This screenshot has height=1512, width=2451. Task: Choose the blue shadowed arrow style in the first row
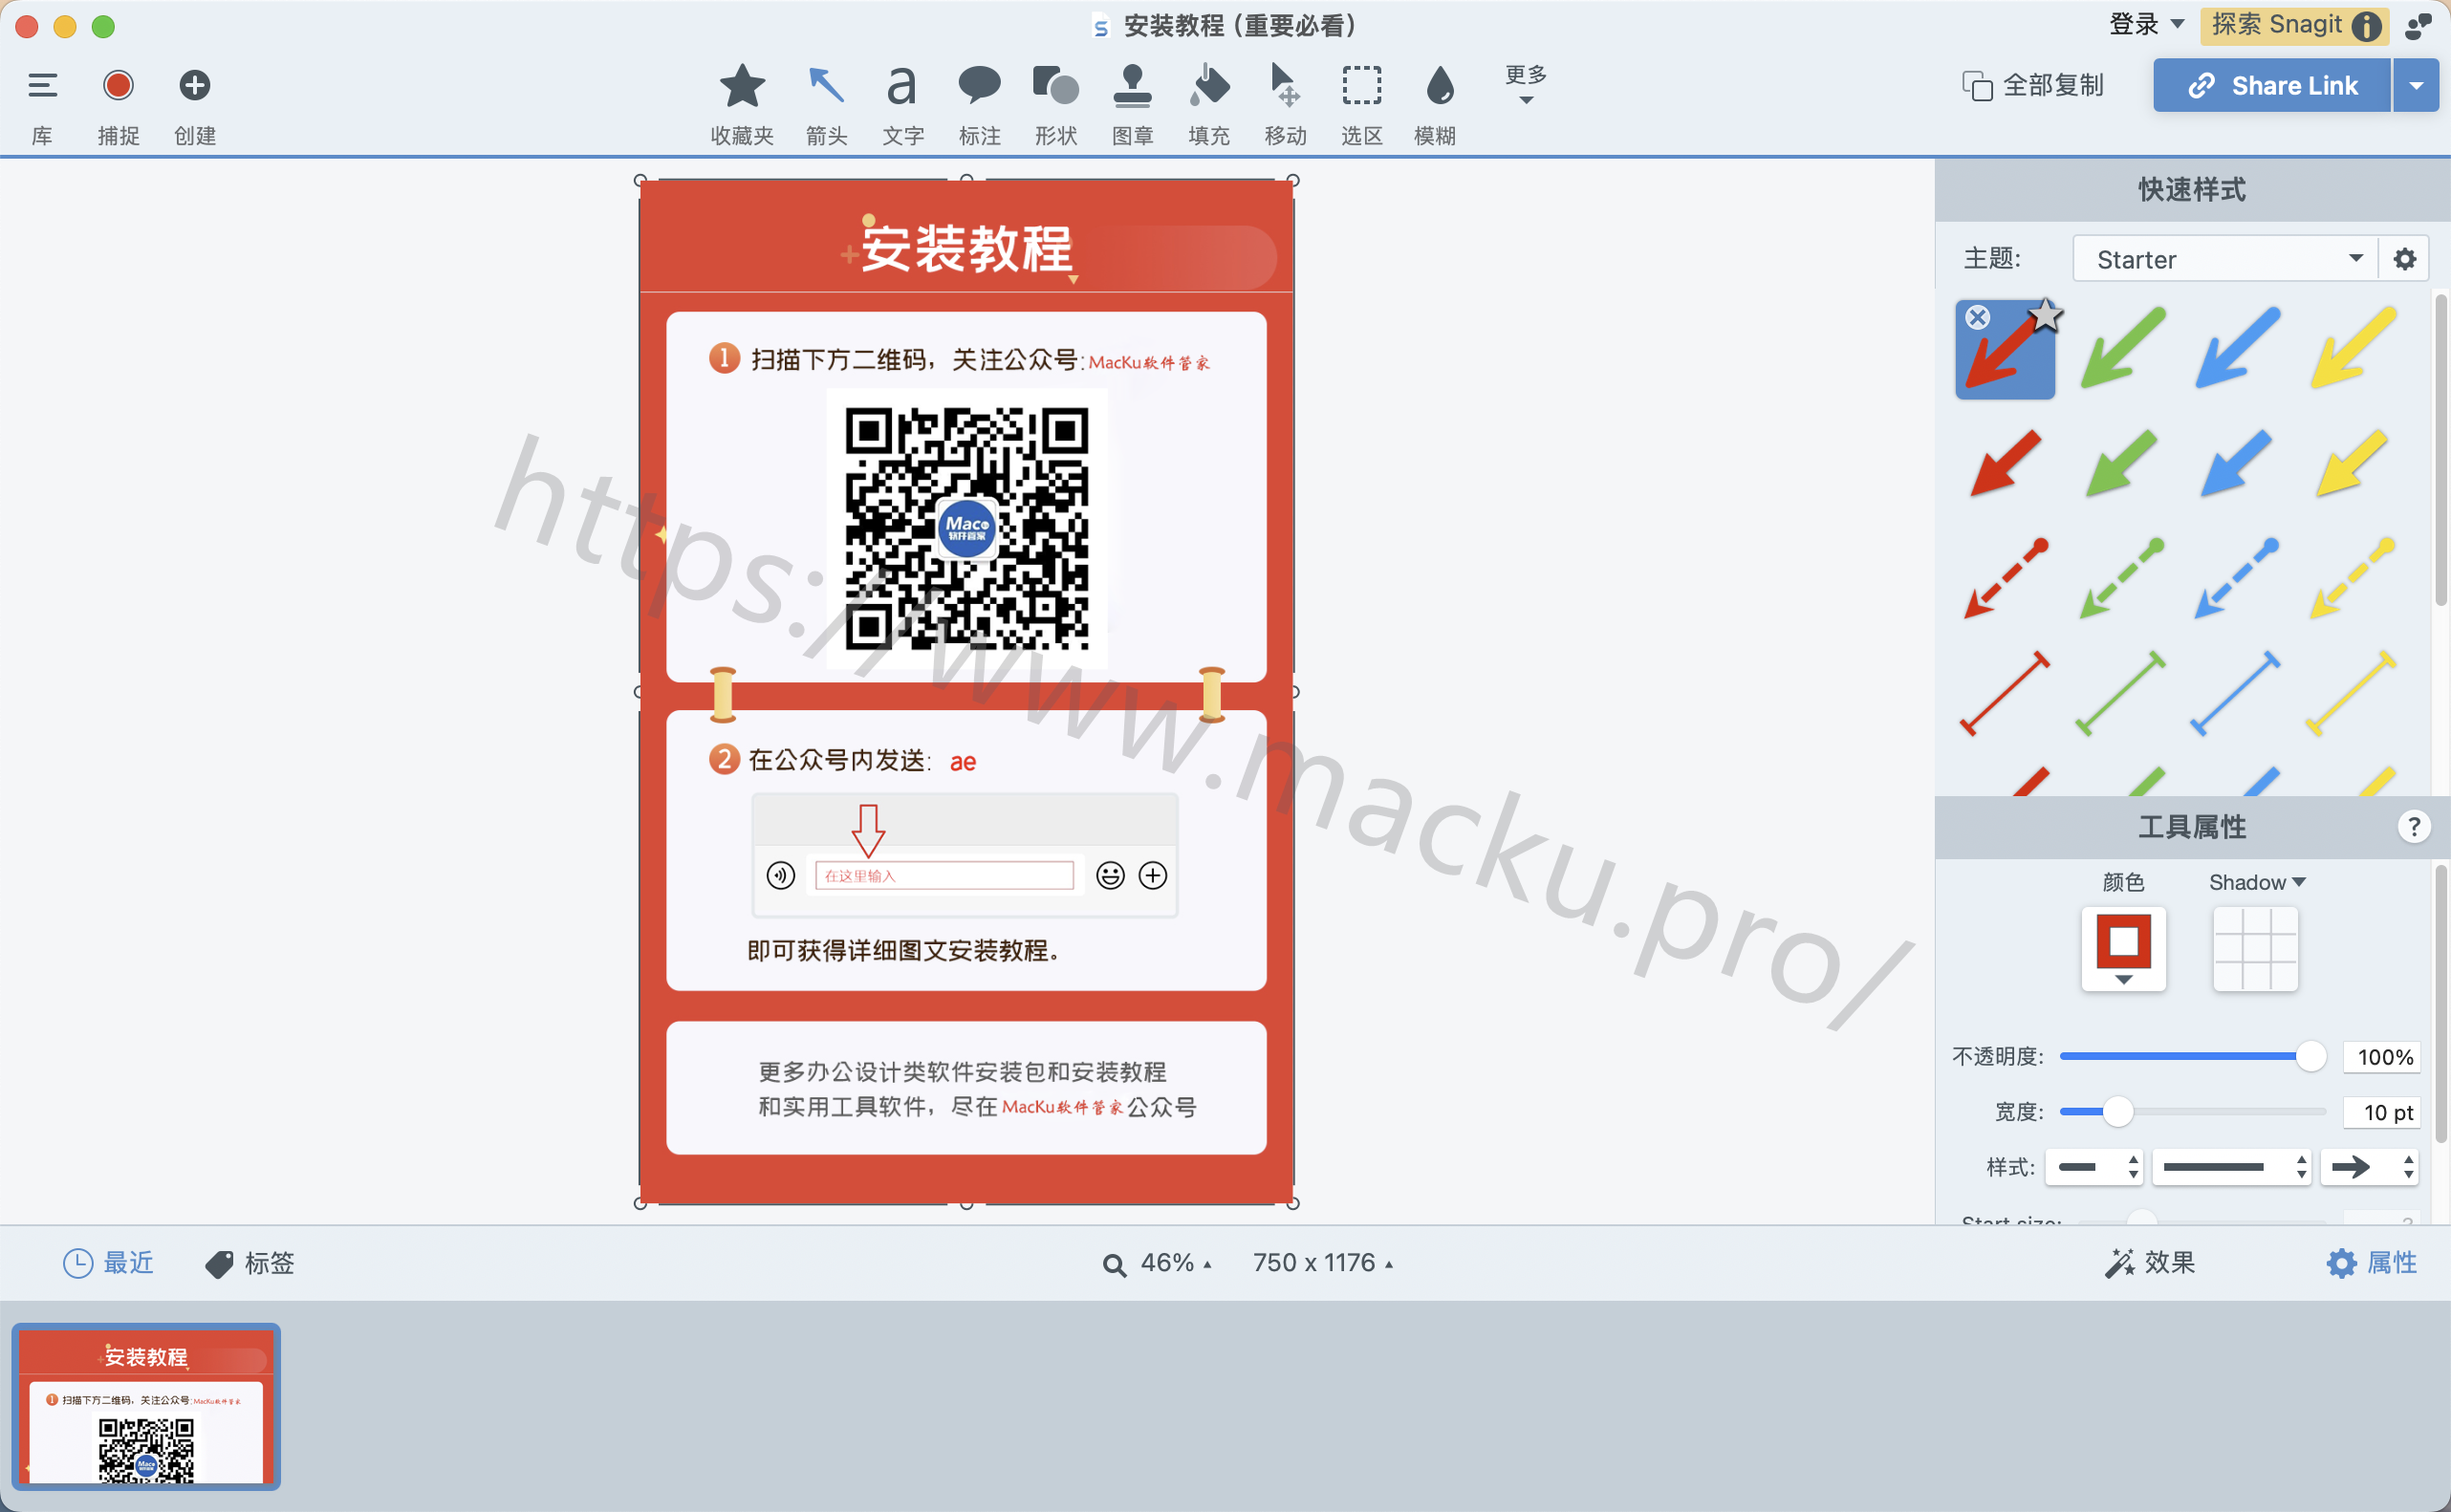(2237, 348)
